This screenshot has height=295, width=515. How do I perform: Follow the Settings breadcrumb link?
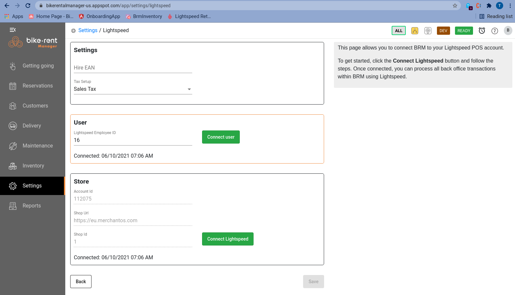pyautogui.click(x=88, y=30)
